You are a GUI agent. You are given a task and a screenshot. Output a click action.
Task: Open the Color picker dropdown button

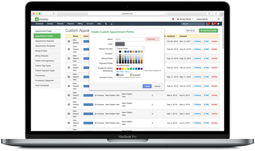click(x=120, y=44)
